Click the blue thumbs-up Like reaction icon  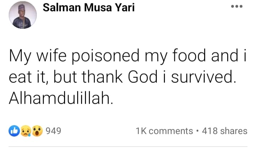[14, 131]
